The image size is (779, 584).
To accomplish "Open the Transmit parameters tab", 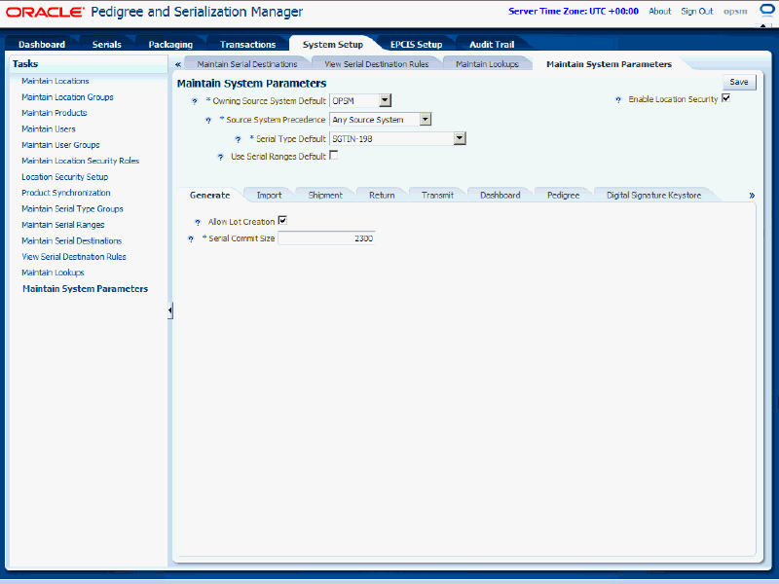I will [x=437, y=196].
